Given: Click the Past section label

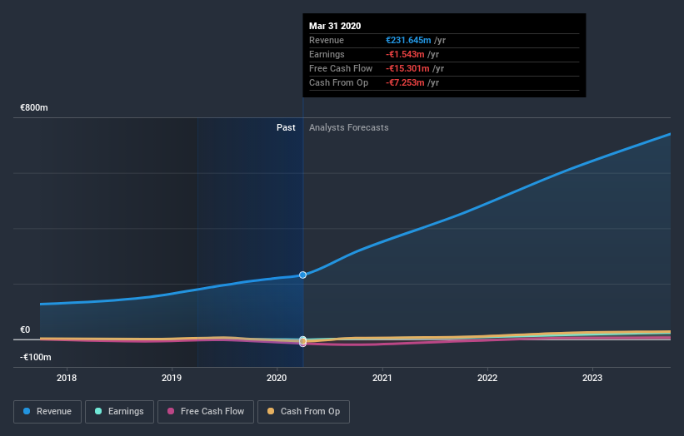Looking at the screenshot, I should 286,127.
